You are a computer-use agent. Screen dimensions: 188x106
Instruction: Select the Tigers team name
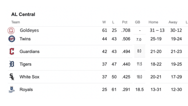26,64
